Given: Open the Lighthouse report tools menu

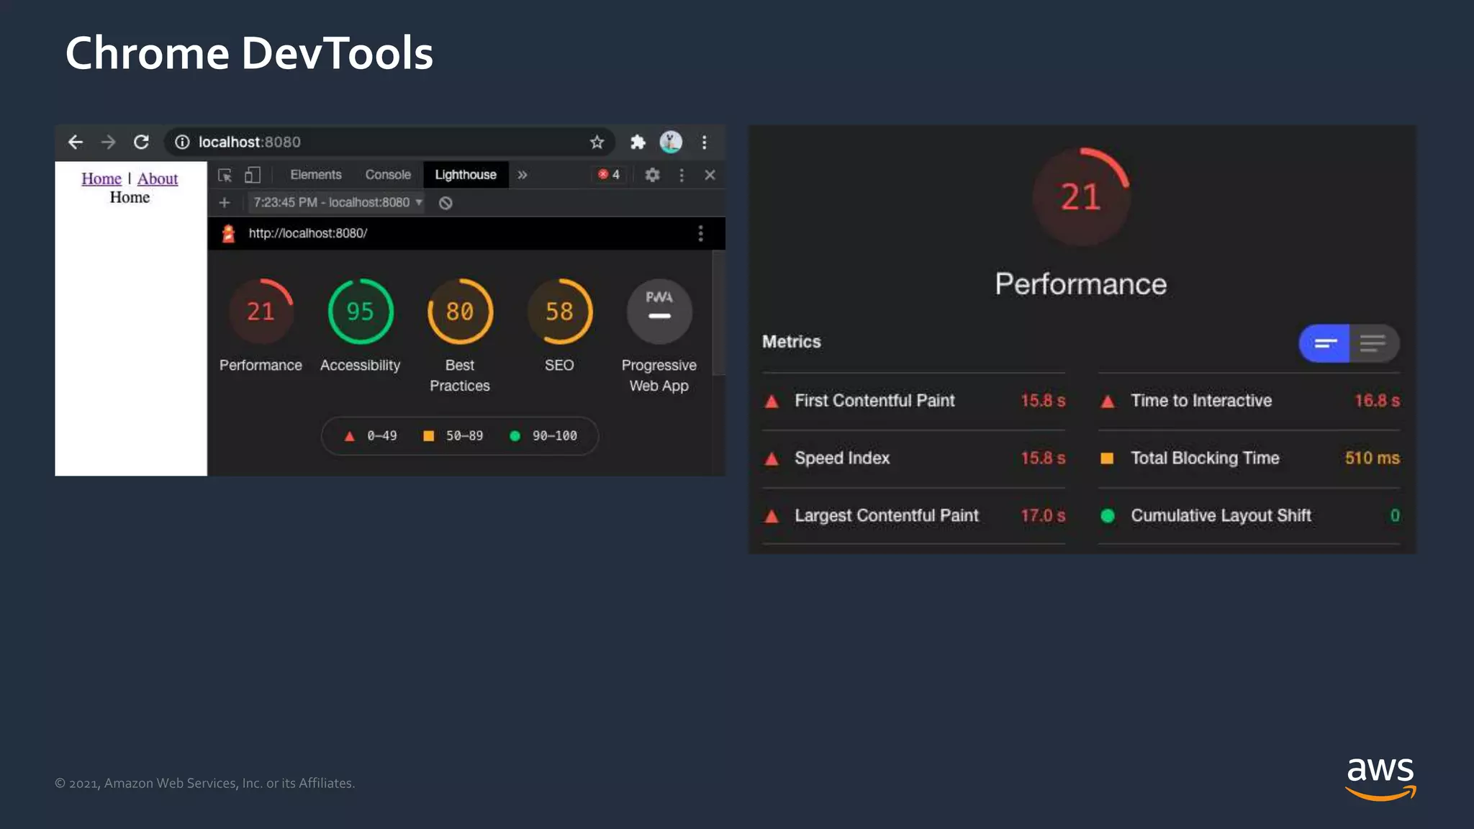Looking at the screenshot, I should 700,233.
